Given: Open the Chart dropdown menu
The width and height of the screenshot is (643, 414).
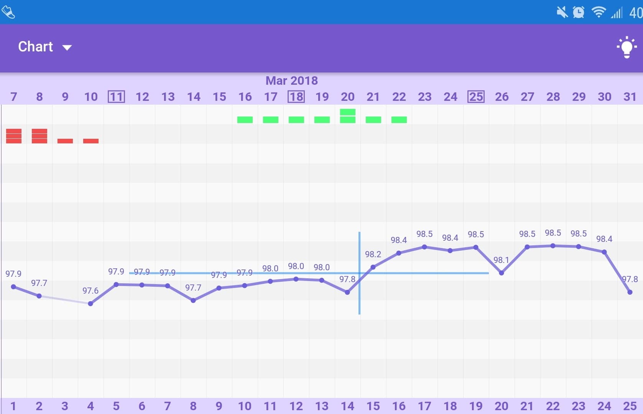Looking at the screenshot, I should (45, 47).
